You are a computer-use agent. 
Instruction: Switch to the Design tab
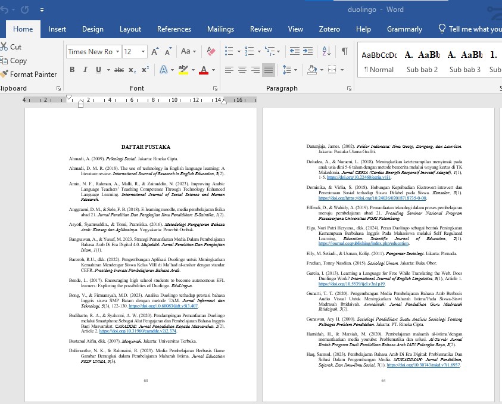click(x=93, y=29)
